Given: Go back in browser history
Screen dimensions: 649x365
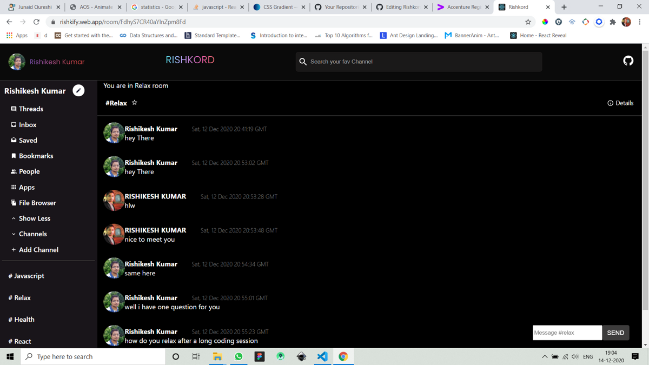Looking at the screenshot, I should point(9,22).
